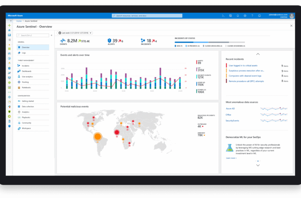The height and width of the screenshot is (198, 301).
Task: Click the Sentinel menu search field
Action: (33, 35)
